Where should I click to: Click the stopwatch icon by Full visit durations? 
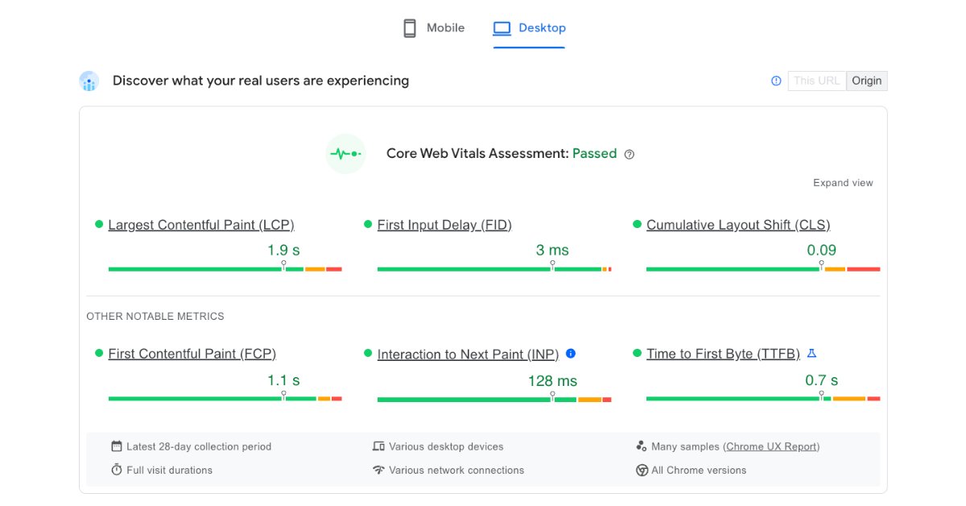[x=117, y=470]
